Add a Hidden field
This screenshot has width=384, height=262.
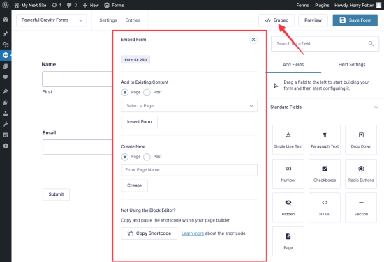pyautogui.click(x=288, y=207)
